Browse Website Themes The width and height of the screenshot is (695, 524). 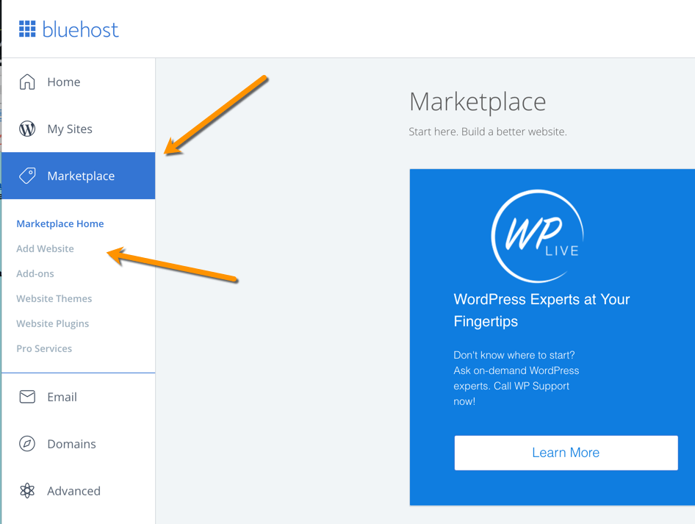(x=54, y=298)
